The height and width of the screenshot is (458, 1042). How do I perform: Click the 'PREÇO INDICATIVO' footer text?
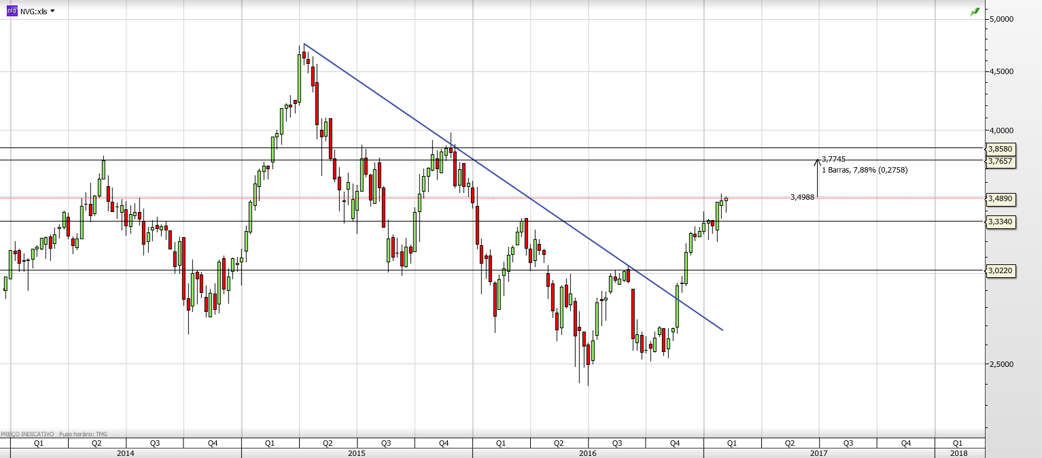(x=27, y=434)
